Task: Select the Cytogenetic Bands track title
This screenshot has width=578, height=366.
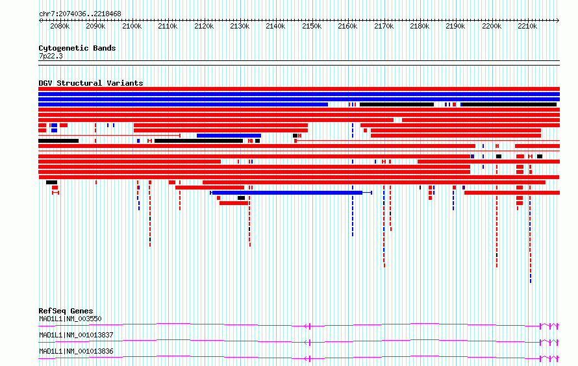Action: pos(77,48)
